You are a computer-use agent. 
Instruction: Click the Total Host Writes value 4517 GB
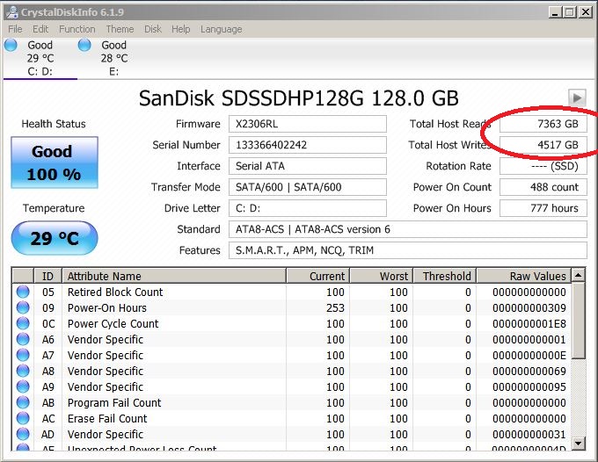click(x=543, y=145)
